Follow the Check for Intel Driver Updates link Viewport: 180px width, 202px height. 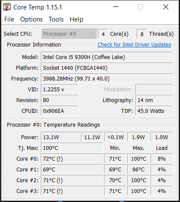click(134, 45)
